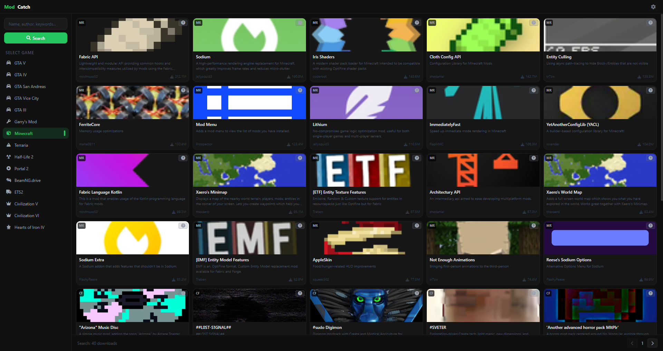Click the 'SELECT GAME' section heading

pos(20,53)
